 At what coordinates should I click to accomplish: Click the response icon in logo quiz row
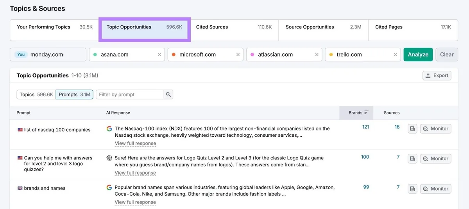412,159
